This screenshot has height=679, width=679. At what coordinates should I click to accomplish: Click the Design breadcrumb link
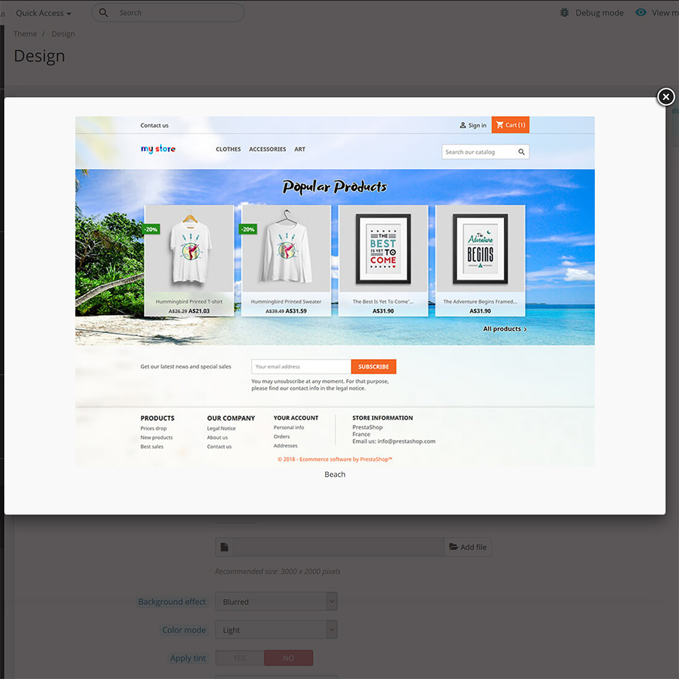click(63, 34)
